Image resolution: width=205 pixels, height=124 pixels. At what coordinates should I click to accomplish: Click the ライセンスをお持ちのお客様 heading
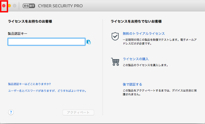30,21
